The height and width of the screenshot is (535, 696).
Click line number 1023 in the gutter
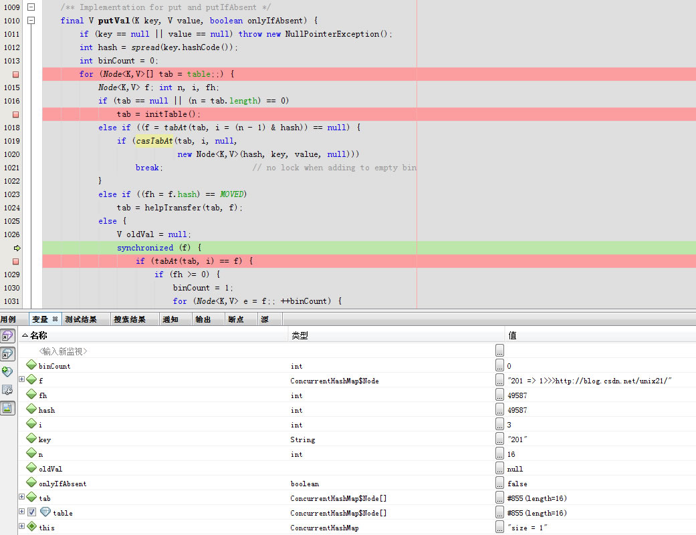pos(12,194)
